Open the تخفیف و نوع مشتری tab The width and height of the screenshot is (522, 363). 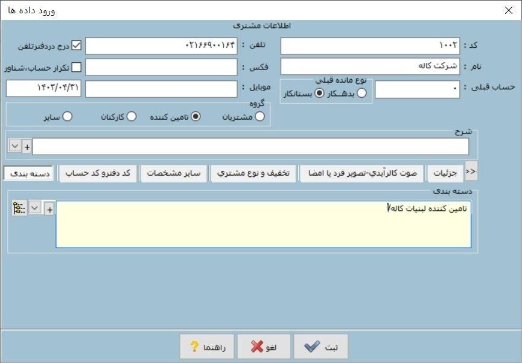click(x=253, y=173)
